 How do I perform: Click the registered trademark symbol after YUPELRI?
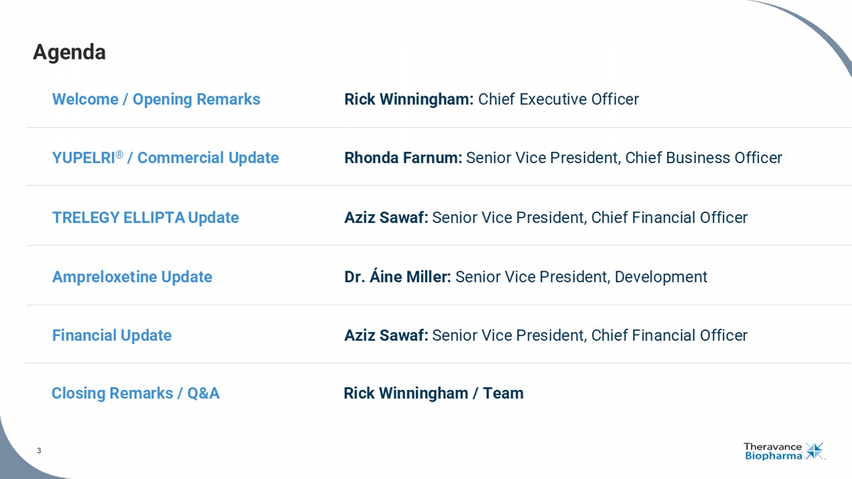119,155
